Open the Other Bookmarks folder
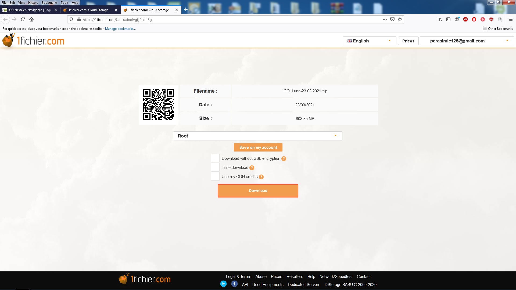Viewport: 516px width, 290px height. point(498,29)
